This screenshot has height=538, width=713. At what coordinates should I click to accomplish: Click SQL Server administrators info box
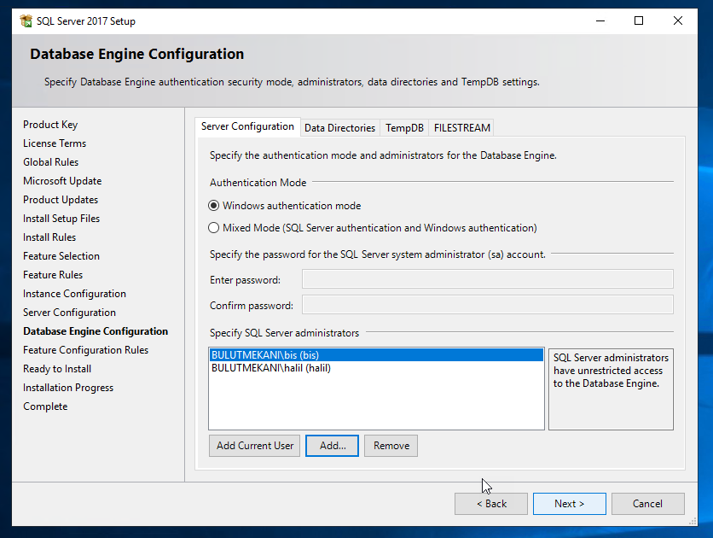point(611,389)
